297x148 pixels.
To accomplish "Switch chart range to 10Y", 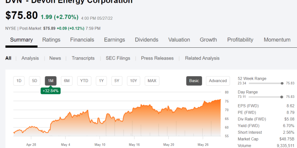I will point(133,81).
